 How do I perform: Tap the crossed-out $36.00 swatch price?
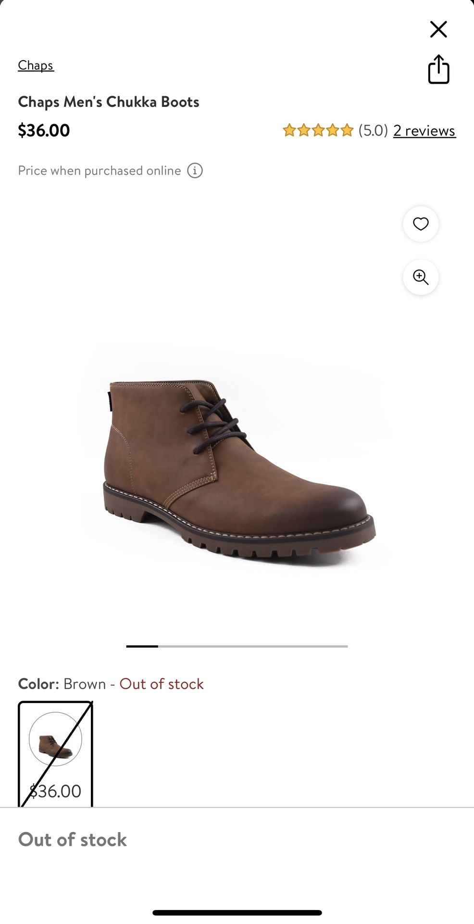point(55,791)
